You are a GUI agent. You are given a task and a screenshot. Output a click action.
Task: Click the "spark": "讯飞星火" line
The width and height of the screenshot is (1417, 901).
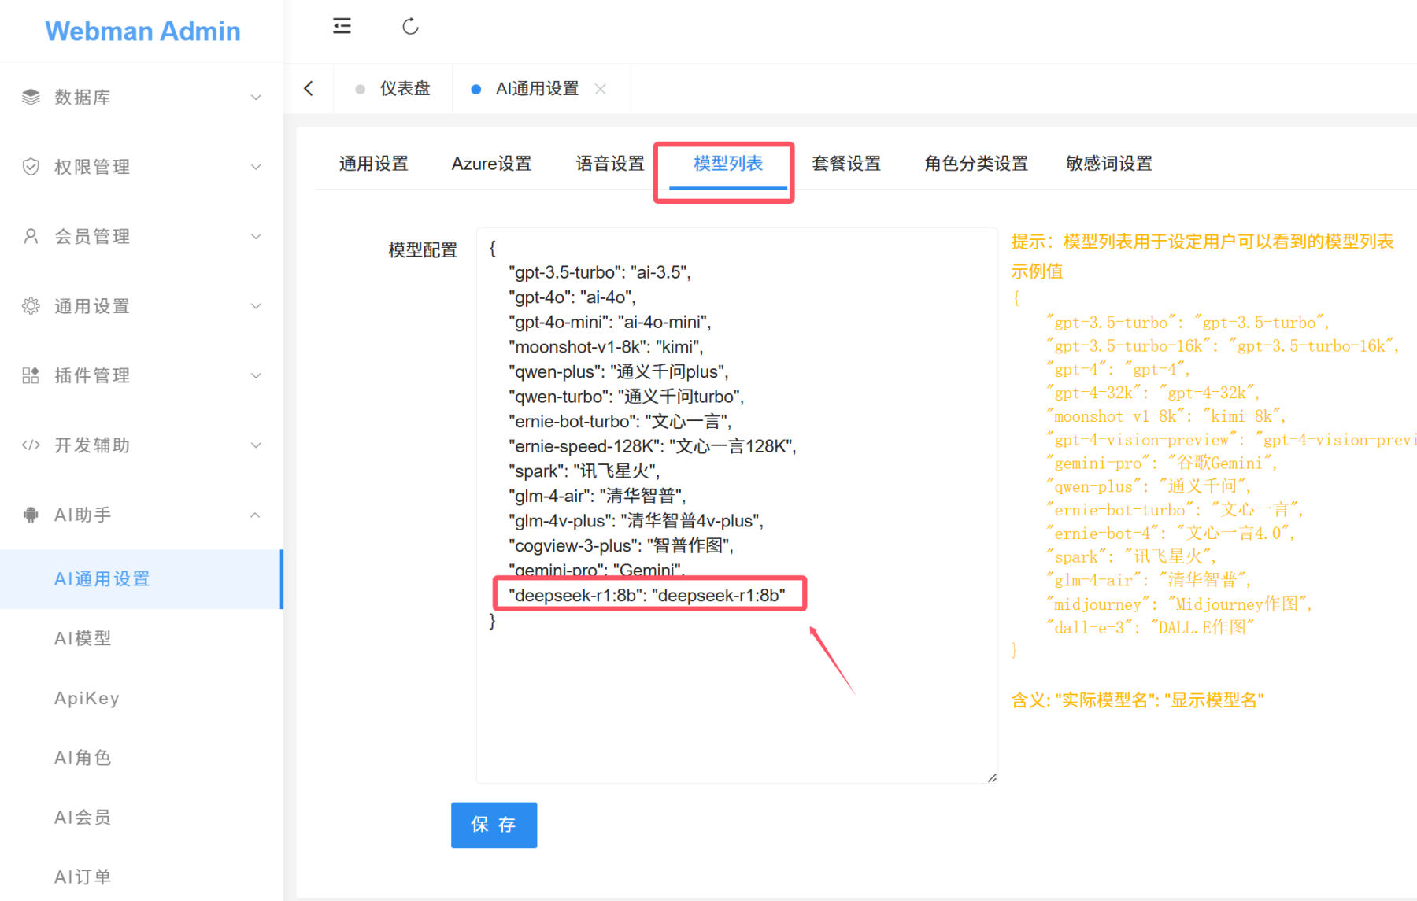tap(585, 471)
